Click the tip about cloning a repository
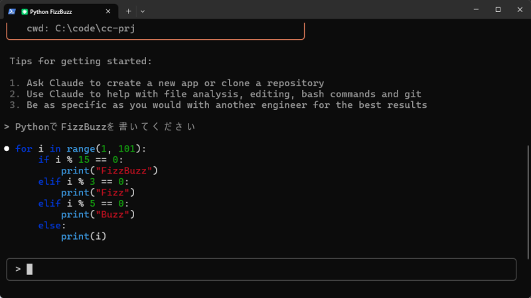The height and width of the screenshot is (298, 531). [175, 83]
